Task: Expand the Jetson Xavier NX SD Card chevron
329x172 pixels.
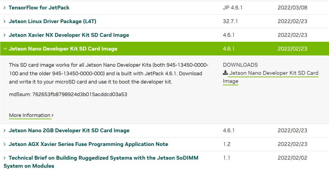Action: pyautogui.click(x=5, y=35)
